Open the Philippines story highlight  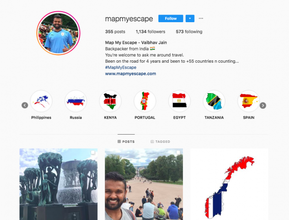(x=41, y=101)
